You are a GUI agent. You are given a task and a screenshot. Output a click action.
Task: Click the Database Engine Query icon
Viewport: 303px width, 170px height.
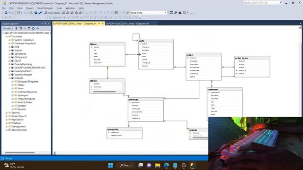pos(63,13)
